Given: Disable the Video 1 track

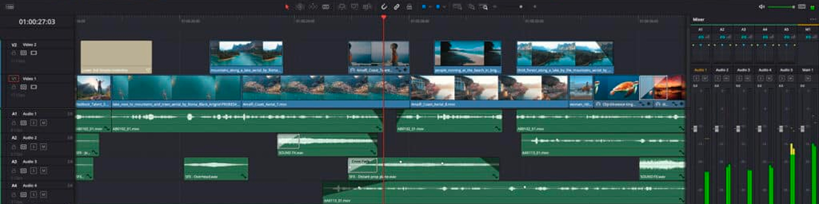Looking at the screenshot, I should pyautogui.click(x=34, y=87).
